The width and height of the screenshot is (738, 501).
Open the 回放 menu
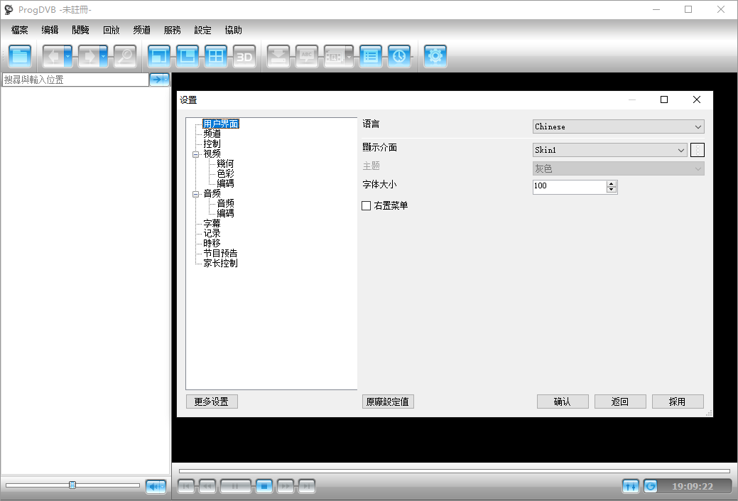(111, 30)
